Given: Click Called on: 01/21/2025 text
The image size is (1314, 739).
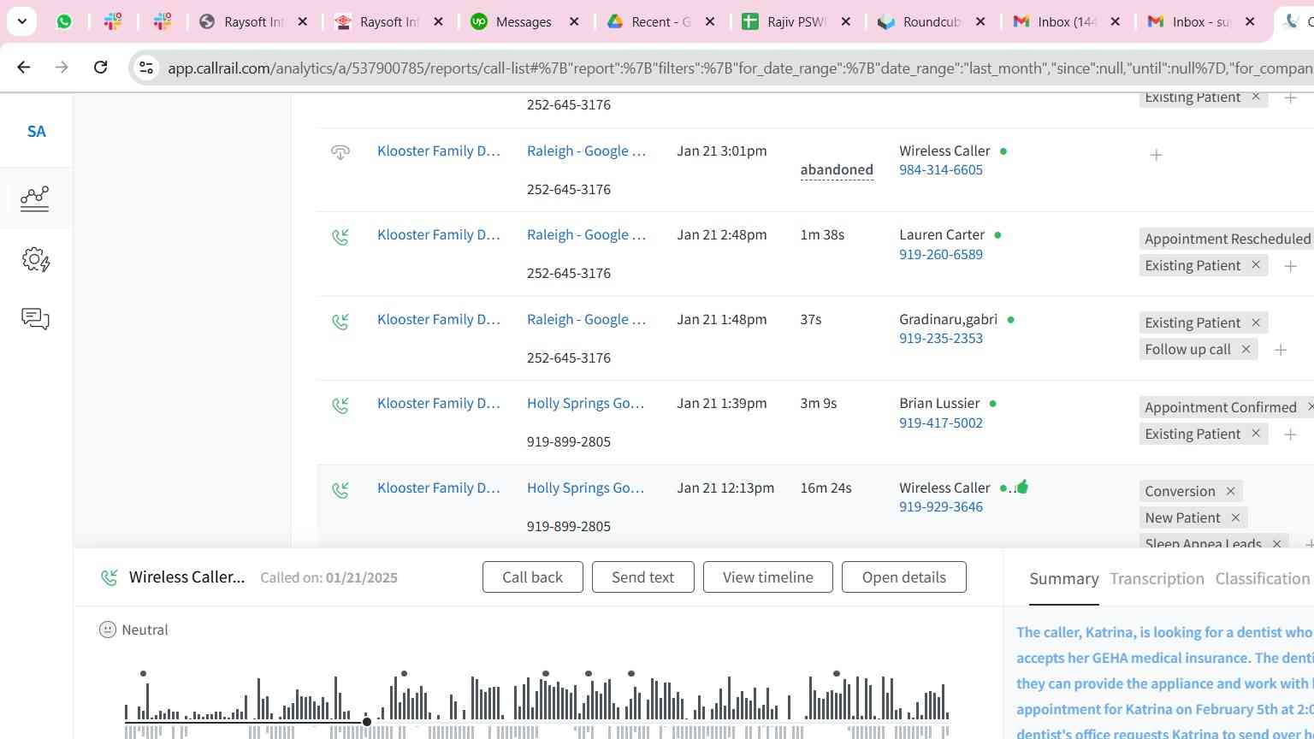Looking at the screenshot, I should click(x=328, y=578).
